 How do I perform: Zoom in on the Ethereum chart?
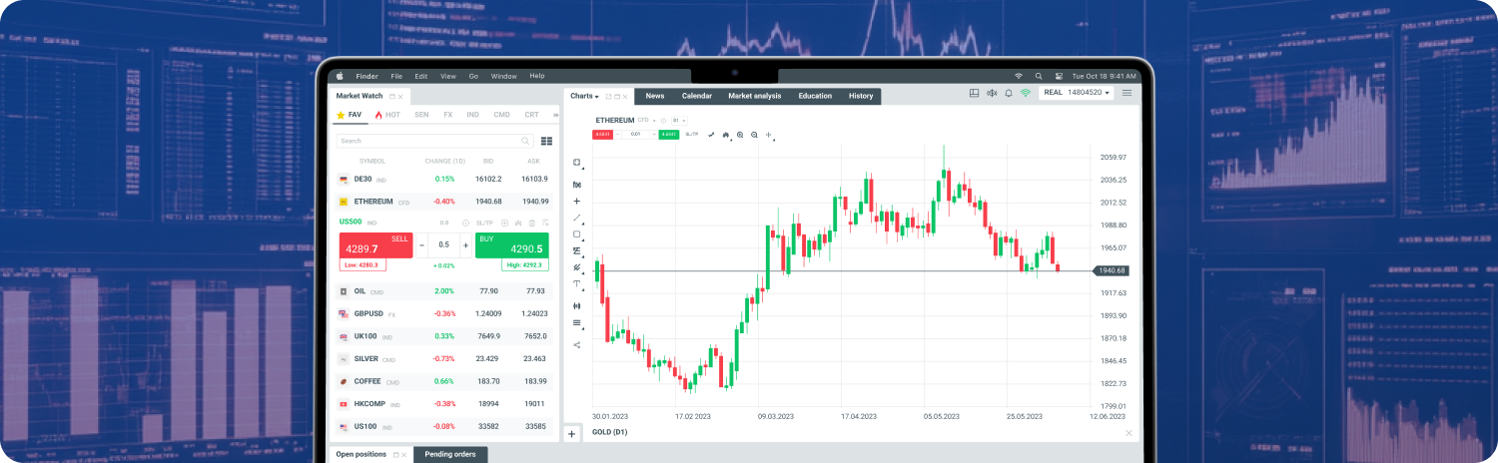click(x=740, y=134)
